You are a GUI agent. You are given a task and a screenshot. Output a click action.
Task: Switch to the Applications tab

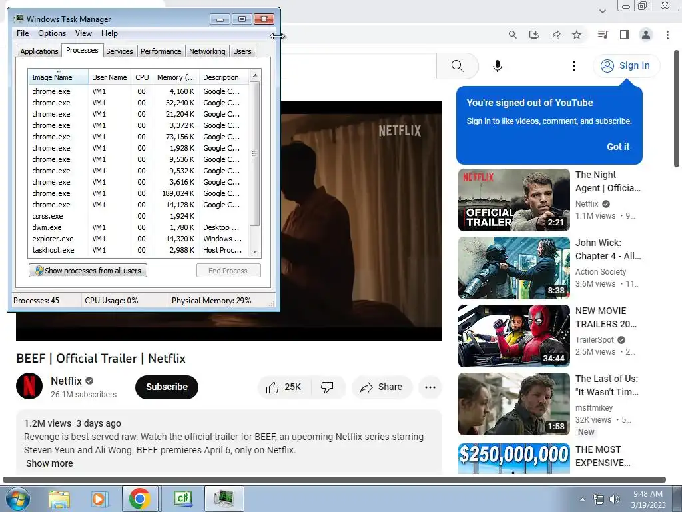pyautogui.click(x=39, y=51)
